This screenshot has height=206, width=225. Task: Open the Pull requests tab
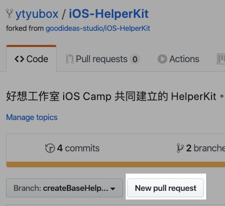pos(103,59)
